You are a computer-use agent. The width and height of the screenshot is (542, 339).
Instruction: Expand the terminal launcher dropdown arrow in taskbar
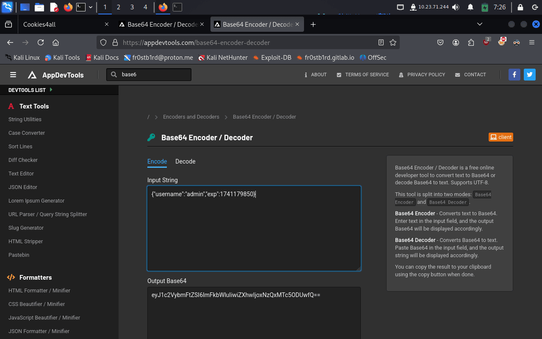pyautogui.click(x=91, y=7)
